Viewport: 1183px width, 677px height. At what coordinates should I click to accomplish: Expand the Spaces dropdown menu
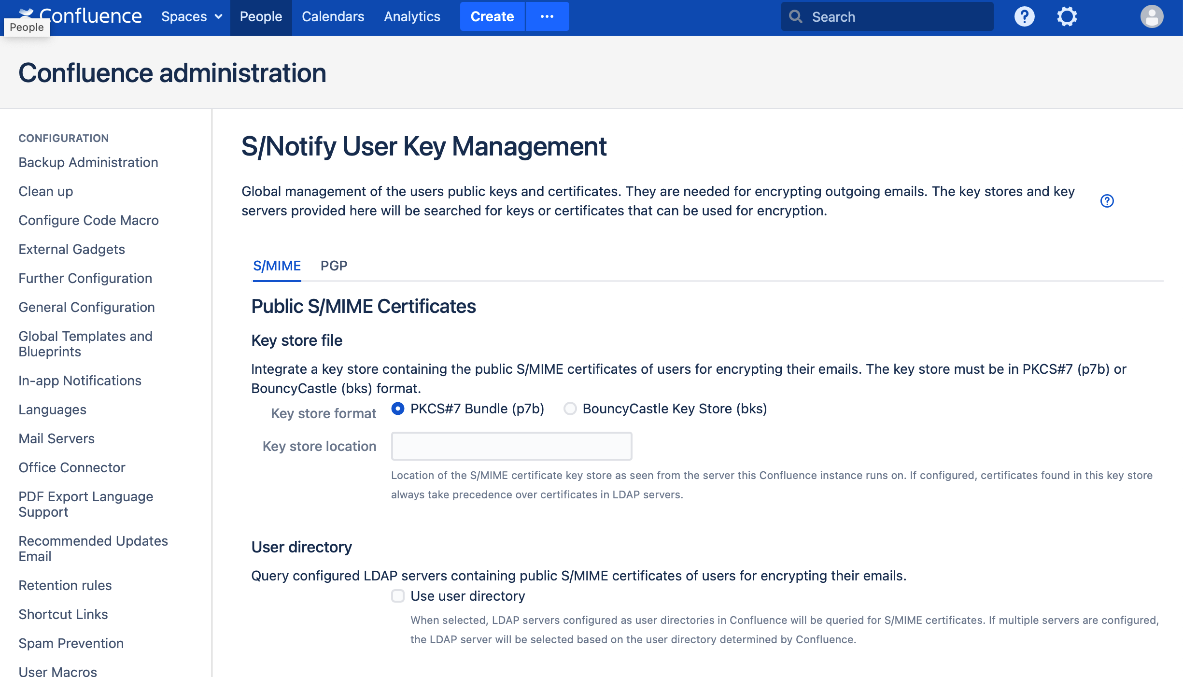pos(192,17)
